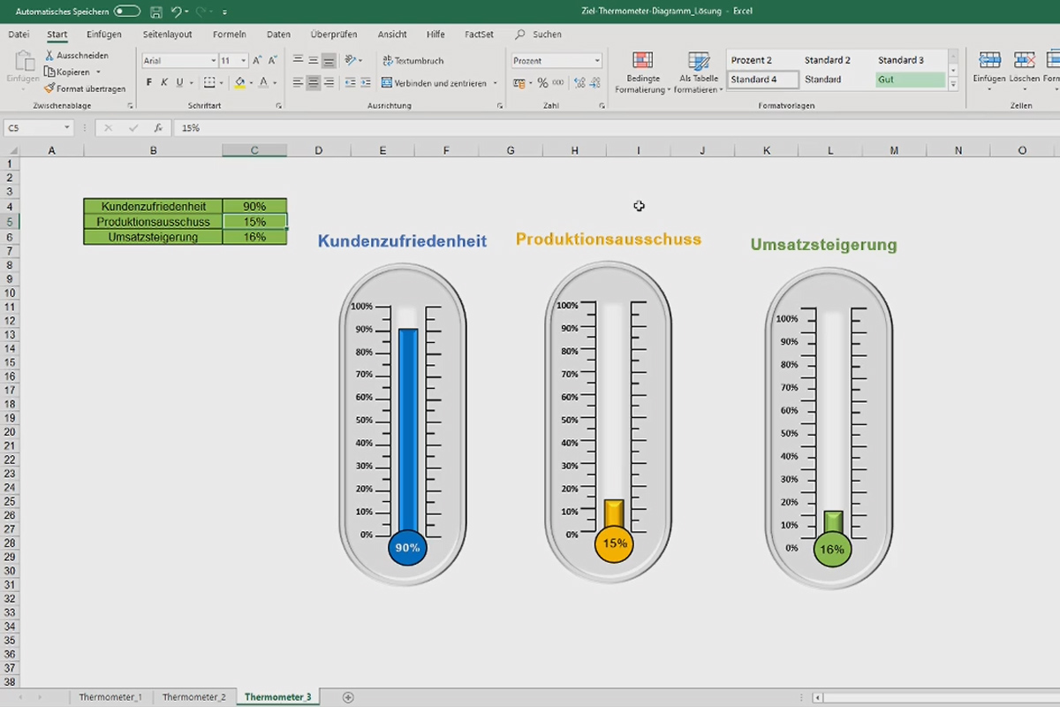Click the borders icon
1060x707 pixels.
[208, 82]
